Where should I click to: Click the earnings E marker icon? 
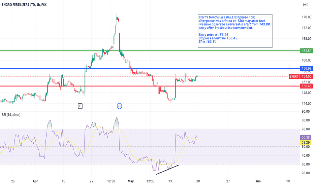coord(80,106)
